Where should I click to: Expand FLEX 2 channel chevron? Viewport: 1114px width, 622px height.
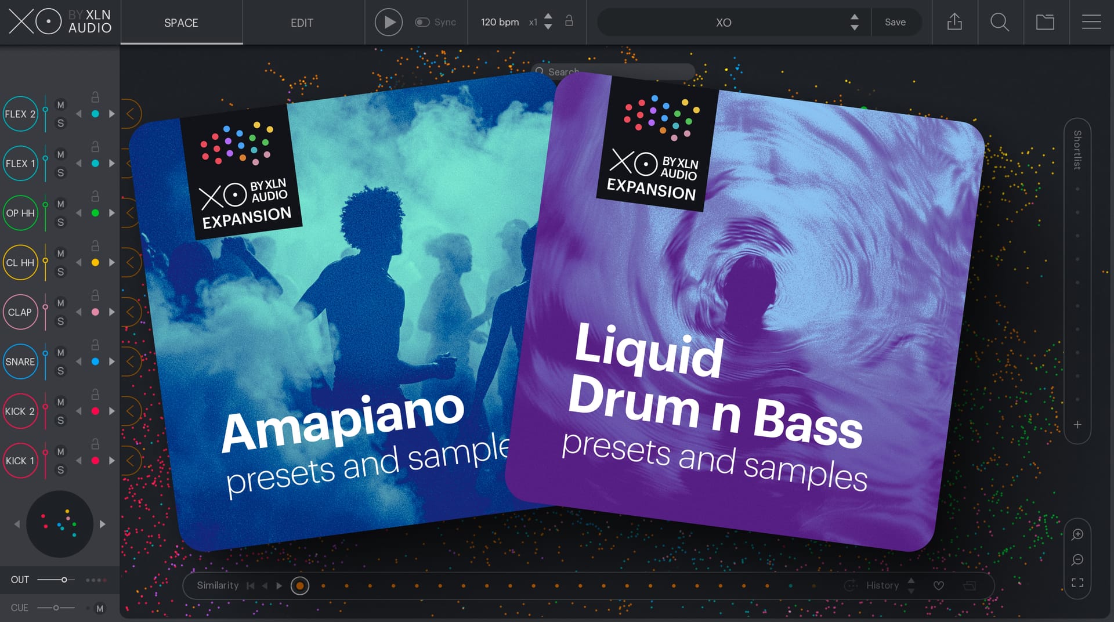(x=131, y=114)
